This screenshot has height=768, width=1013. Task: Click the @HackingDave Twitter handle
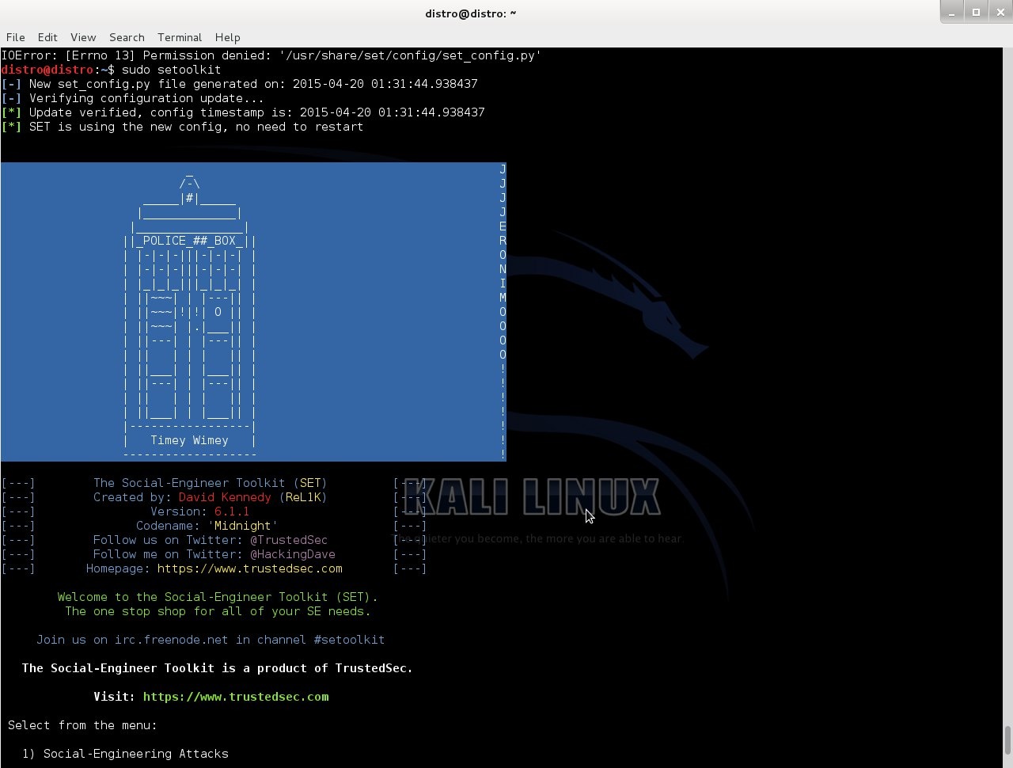[x=293, y=554]
